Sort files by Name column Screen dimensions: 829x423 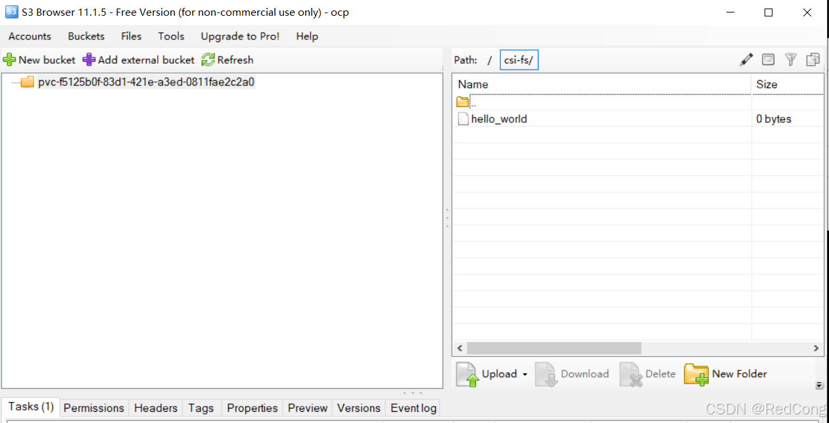pyautogui.click(x=602, y=84)
